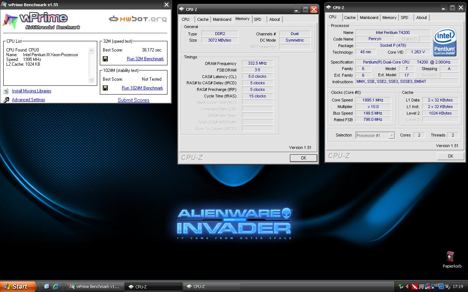Click the Safely Remove Hardware tray icon

point(401,287)
